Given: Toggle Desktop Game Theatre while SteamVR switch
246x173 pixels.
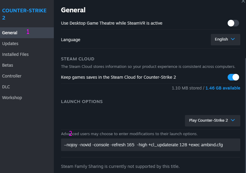Looking at the screenshot, I should click(233, 23).
